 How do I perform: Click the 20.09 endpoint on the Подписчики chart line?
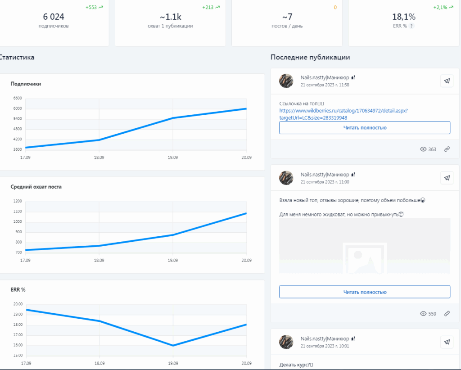pos(246,109)
